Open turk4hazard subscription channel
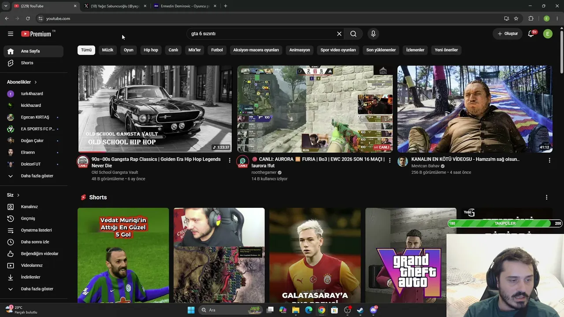The width and height of the screenshot is (564, 317). pos(33,94)
